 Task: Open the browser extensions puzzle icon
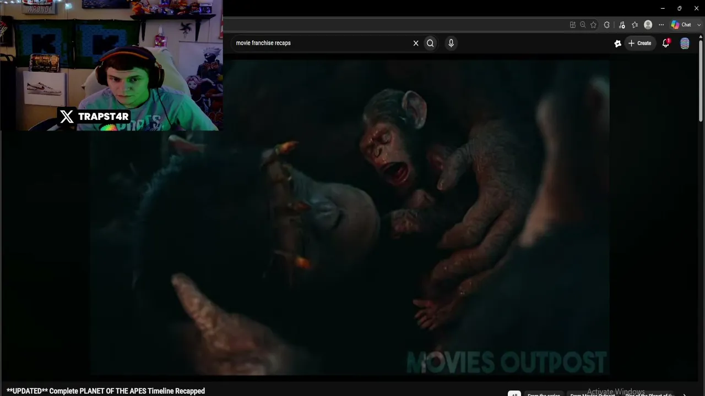coord(607,25)
